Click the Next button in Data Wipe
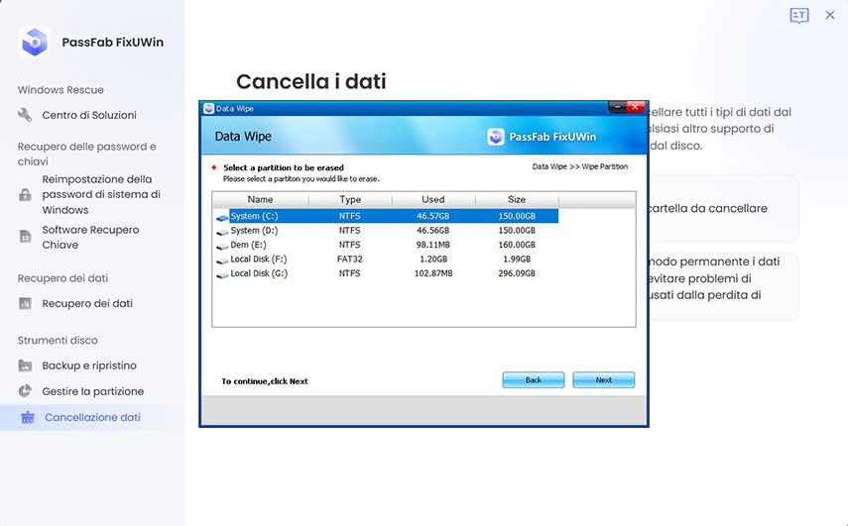 coord(603,380)
